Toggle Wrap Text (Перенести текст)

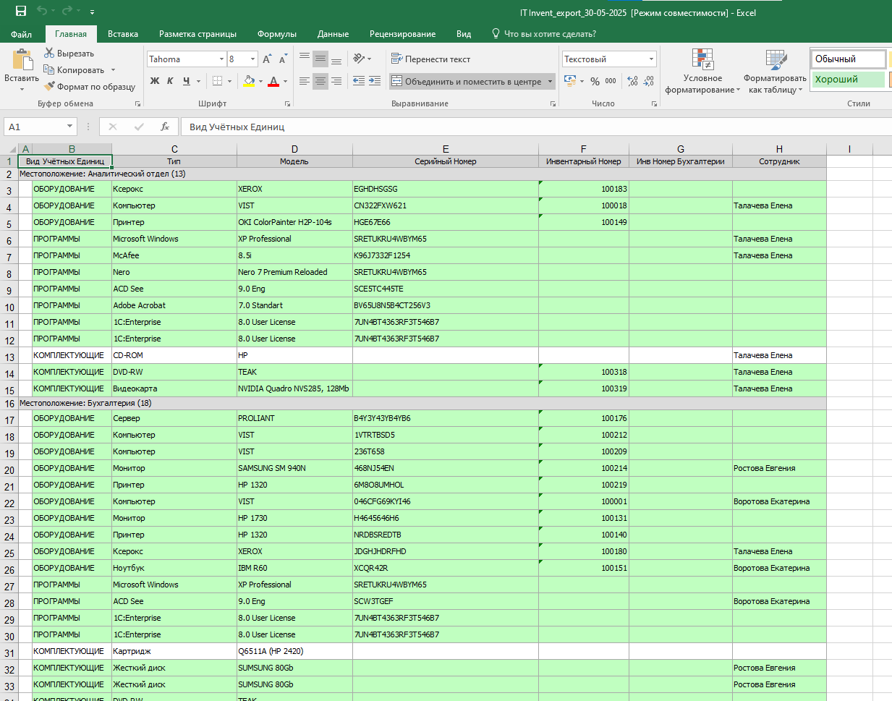tap(431, 59)
